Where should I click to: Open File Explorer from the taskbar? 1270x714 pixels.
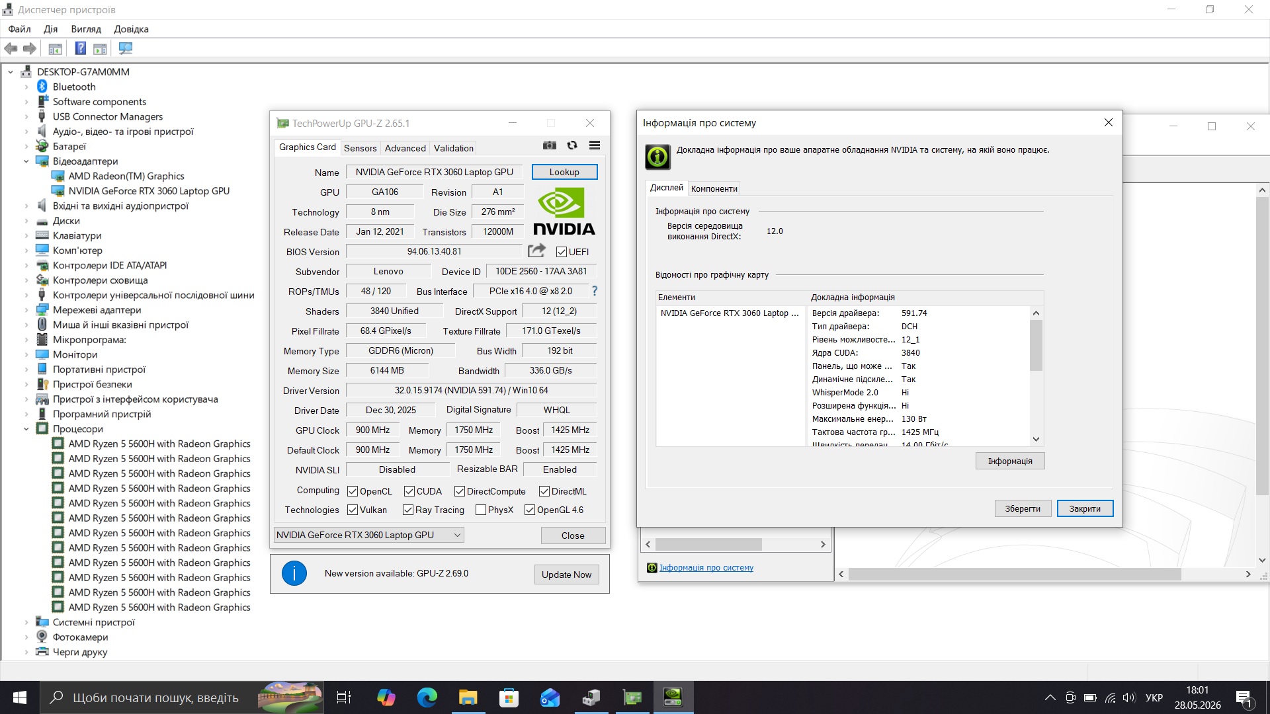(x=468, y=697)
